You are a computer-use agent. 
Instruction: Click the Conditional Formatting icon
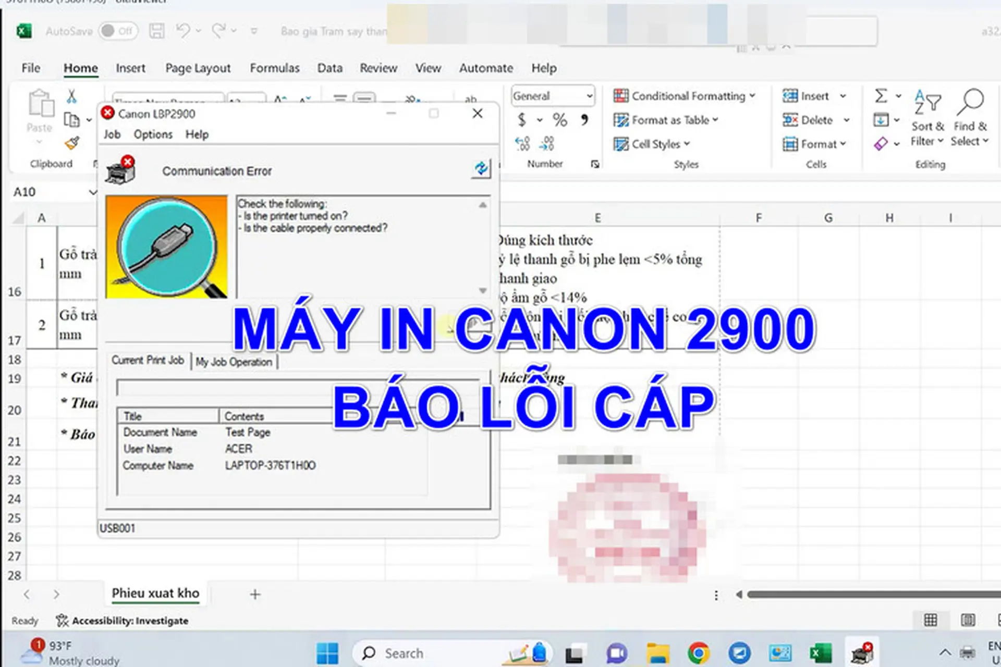[620, 95]
